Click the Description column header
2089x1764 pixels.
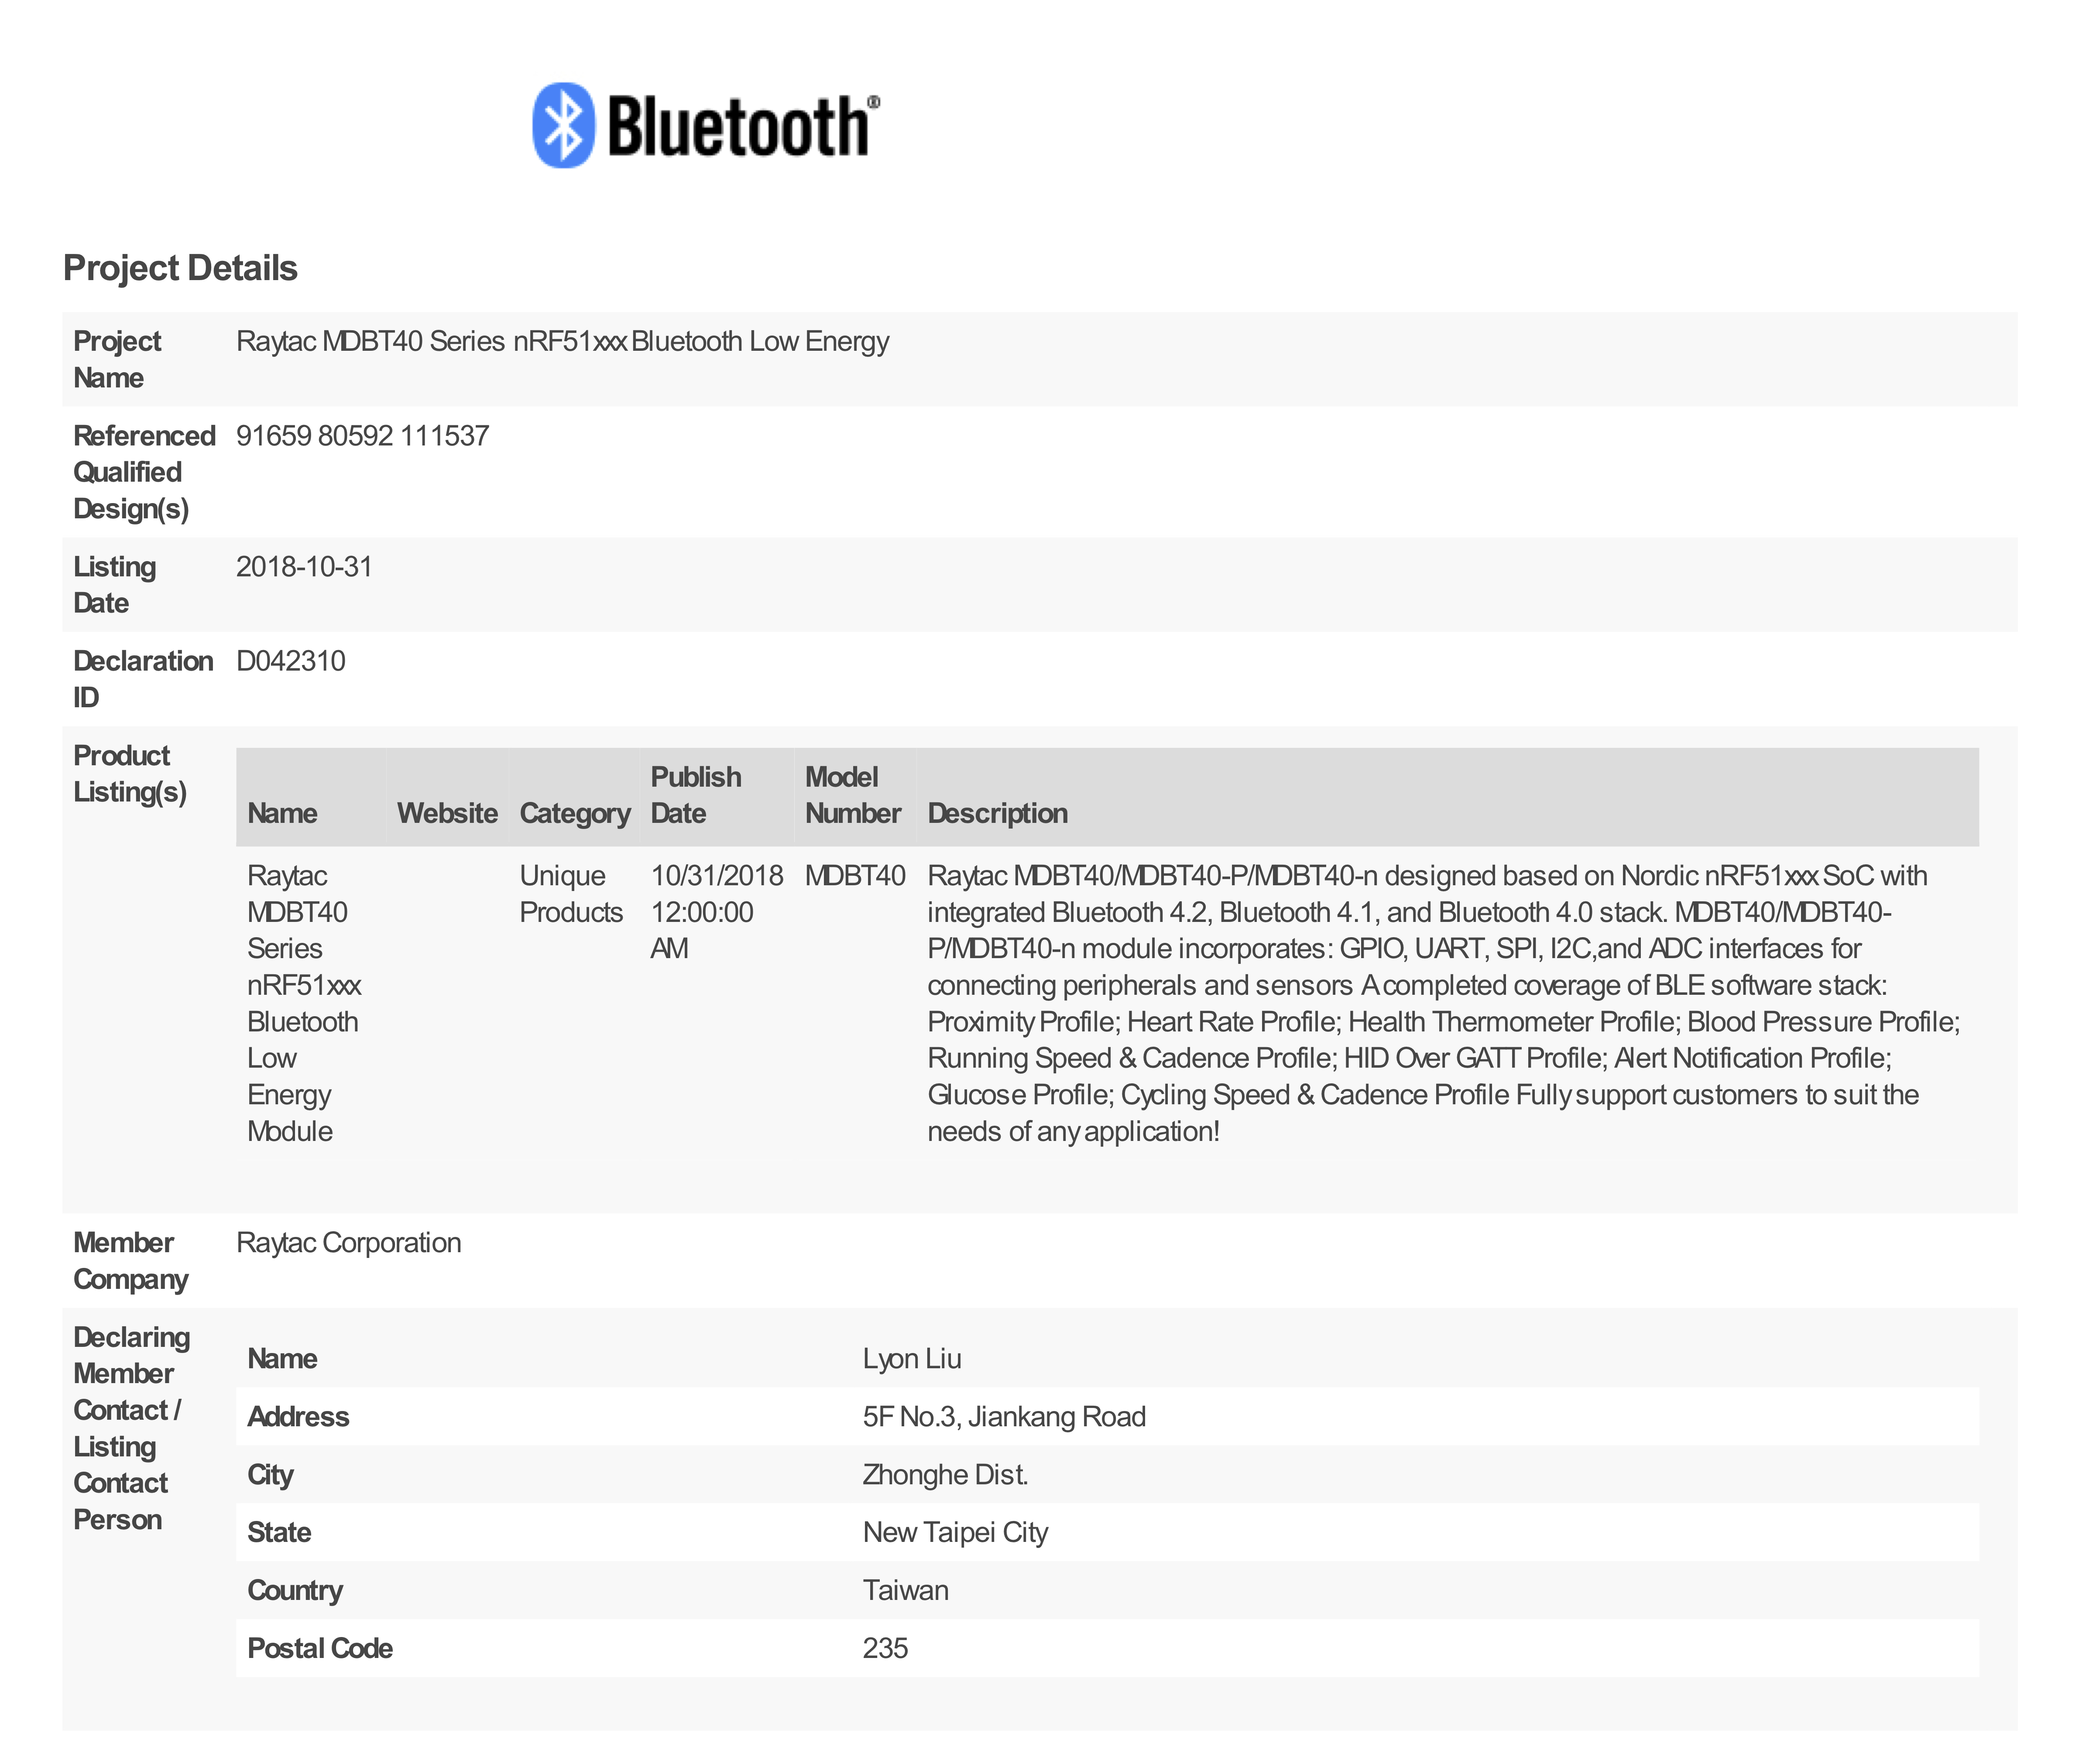click(997, 813)
